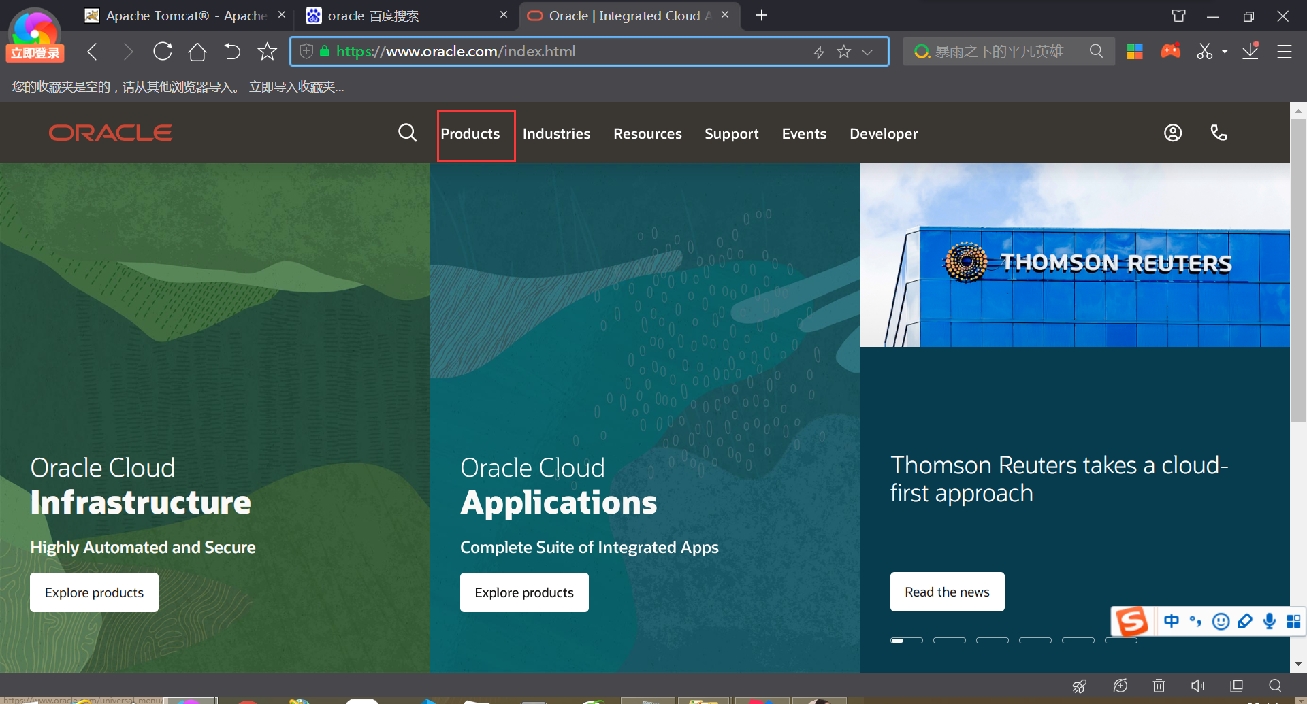Image resolution: width=1307 pixels, height=704 pixels.
Task: Expand the address bar dropdown arrow
Action: click(867, 52)
